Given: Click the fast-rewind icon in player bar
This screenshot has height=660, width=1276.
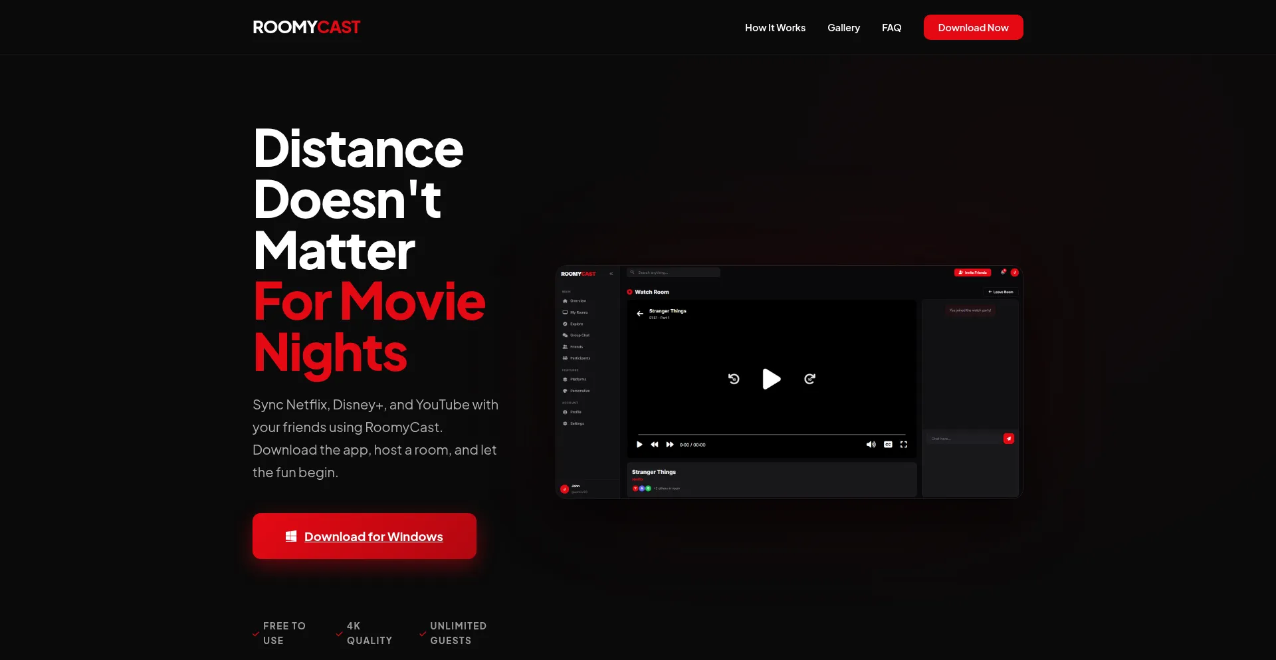Looking at the screenshot, I should 655,445.
